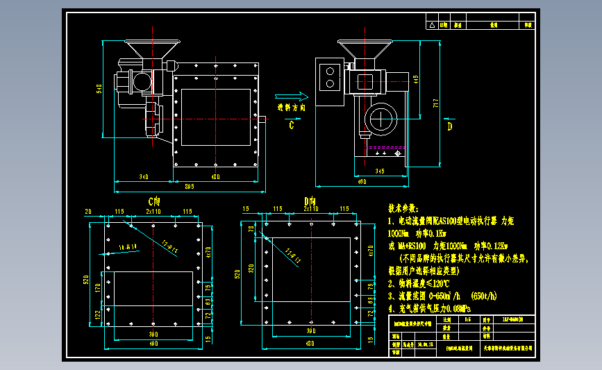Click the 1:5 scale value in title block

(467, 319)
